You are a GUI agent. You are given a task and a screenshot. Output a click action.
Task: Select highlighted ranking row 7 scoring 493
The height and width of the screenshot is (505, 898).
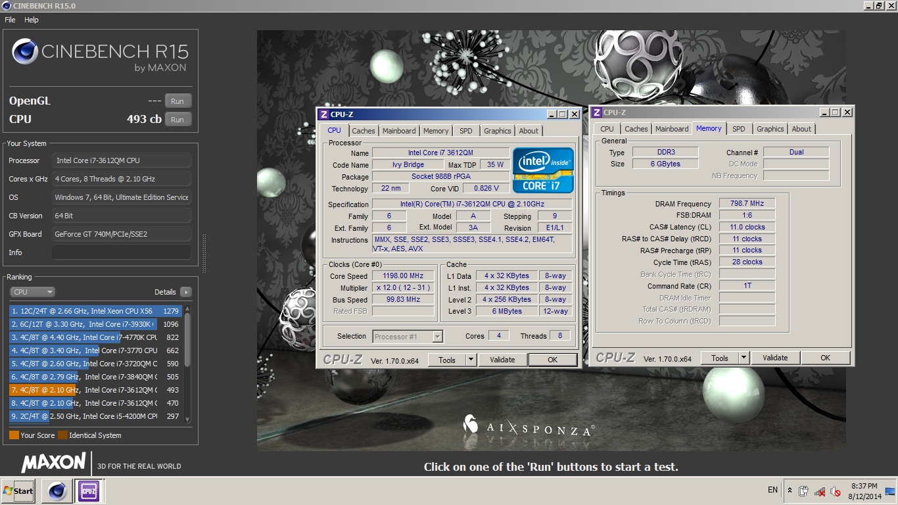(x=96, y=390)
